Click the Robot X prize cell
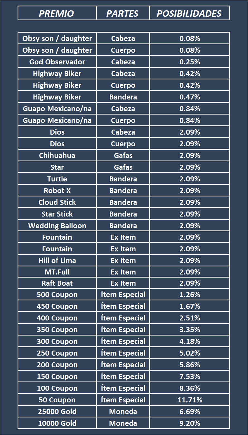This screenshot has width=248, height=435. (57, 191)
